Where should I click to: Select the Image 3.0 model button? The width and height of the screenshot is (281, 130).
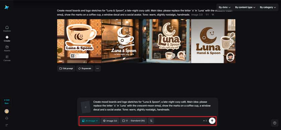pyautogui.click(x=110, y=121)
